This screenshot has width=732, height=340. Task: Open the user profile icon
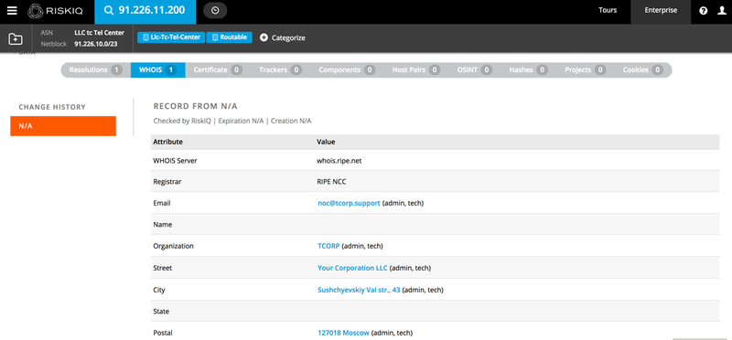click(721, 11)
